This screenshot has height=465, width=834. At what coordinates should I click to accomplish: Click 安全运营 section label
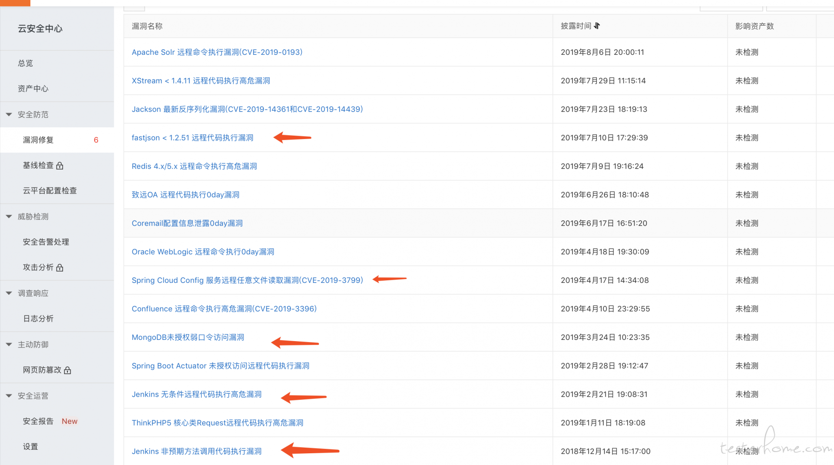(x=33, y=396)
